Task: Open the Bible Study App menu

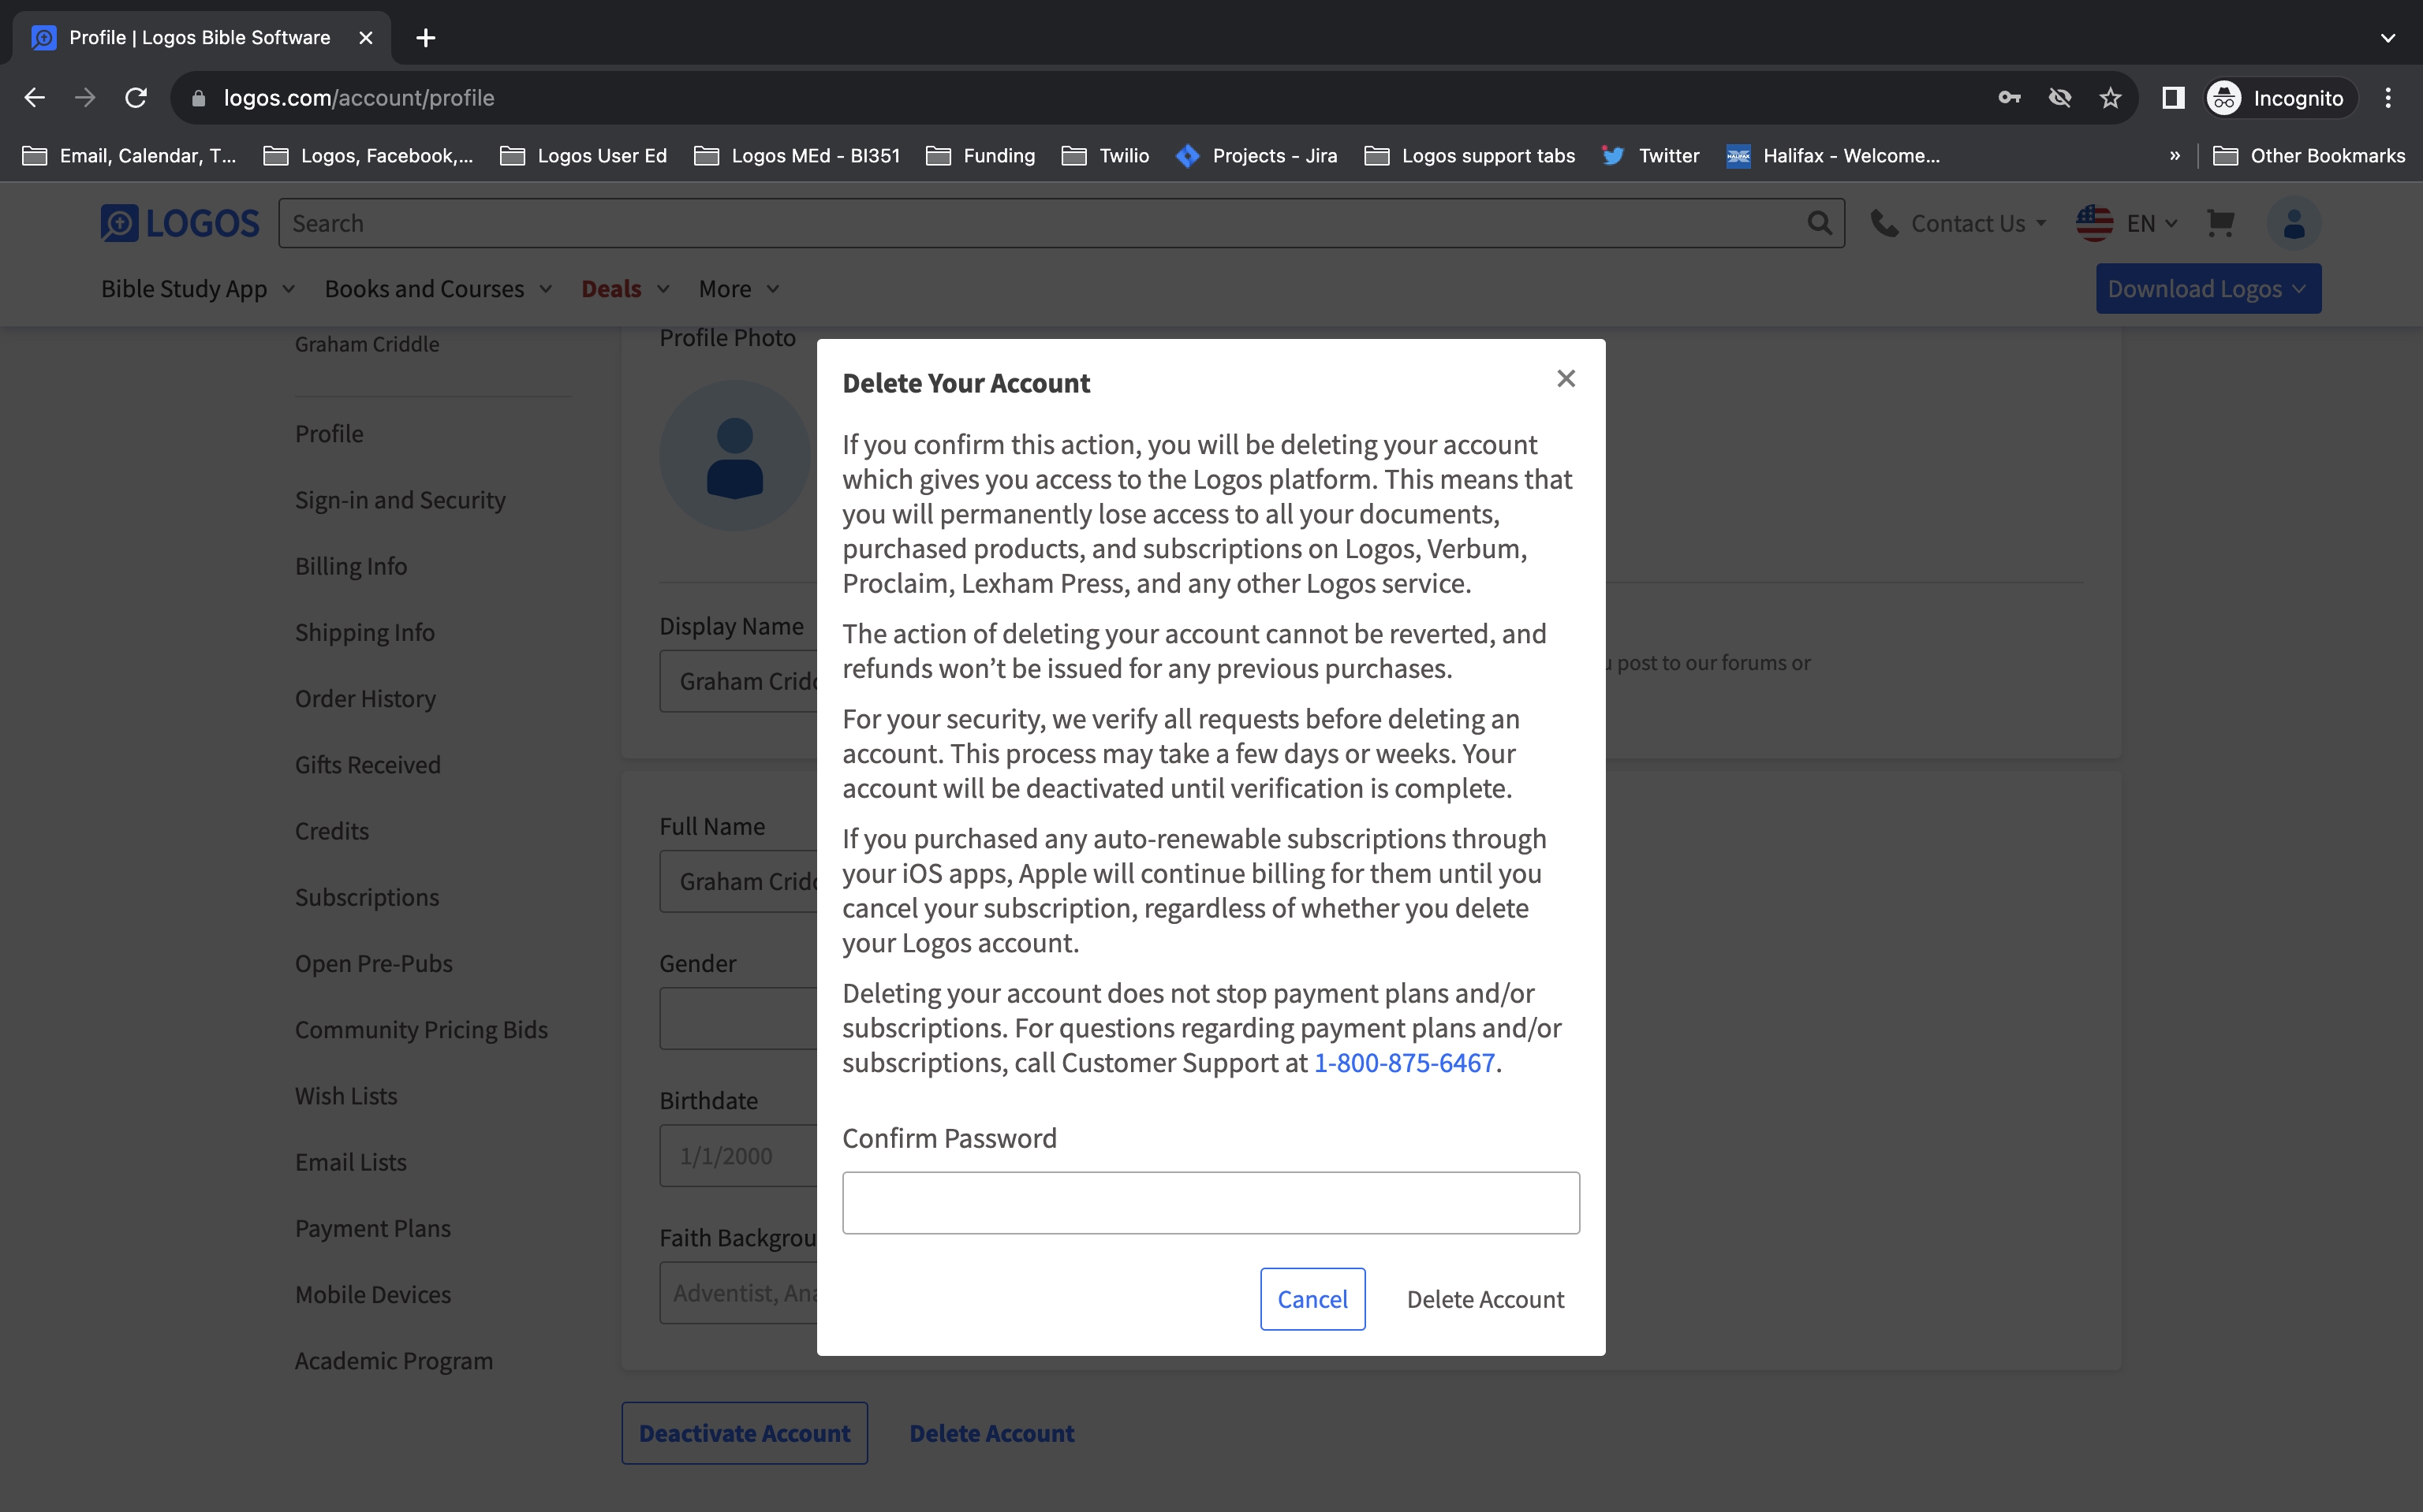Action: (x=198, y=289)
